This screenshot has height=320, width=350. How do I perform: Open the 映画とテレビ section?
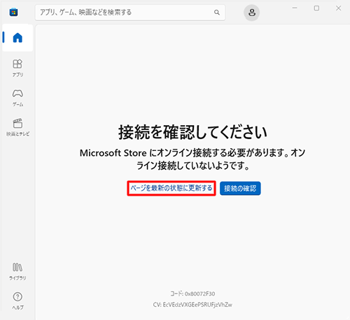pos(17,127)
